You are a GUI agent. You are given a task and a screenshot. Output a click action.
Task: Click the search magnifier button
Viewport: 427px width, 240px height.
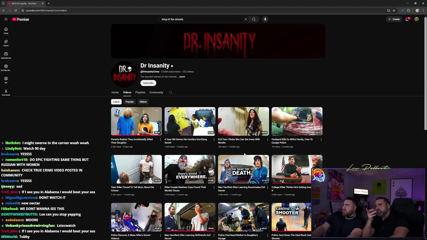pos(254,19)
